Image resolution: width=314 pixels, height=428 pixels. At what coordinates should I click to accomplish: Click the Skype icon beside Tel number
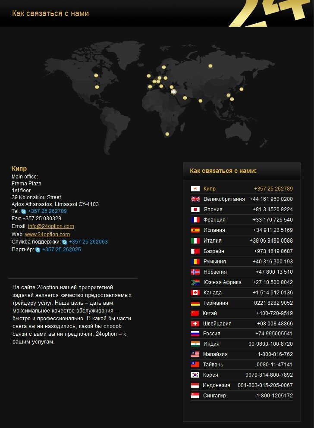pyautogui.click(x=23, y=211)
